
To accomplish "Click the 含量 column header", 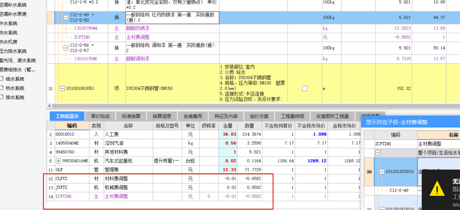I will click(x=228, y=126).
